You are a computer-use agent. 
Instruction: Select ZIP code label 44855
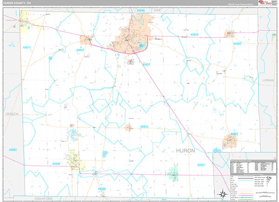pyautogui.click(x=144, y=126)
